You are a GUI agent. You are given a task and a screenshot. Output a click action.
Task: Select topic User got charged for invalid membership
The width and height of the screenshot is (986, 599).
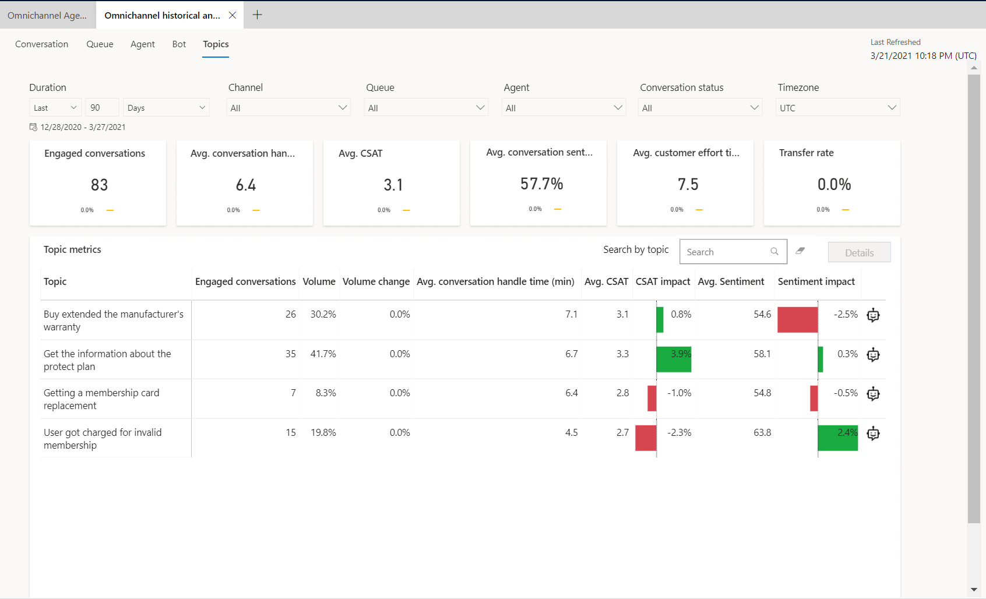103,439
